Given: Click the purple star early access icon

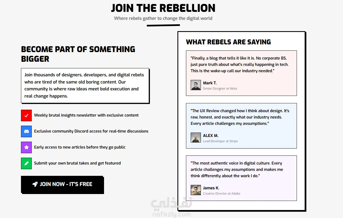Looking at the screenshot, I should pos(26,147).
